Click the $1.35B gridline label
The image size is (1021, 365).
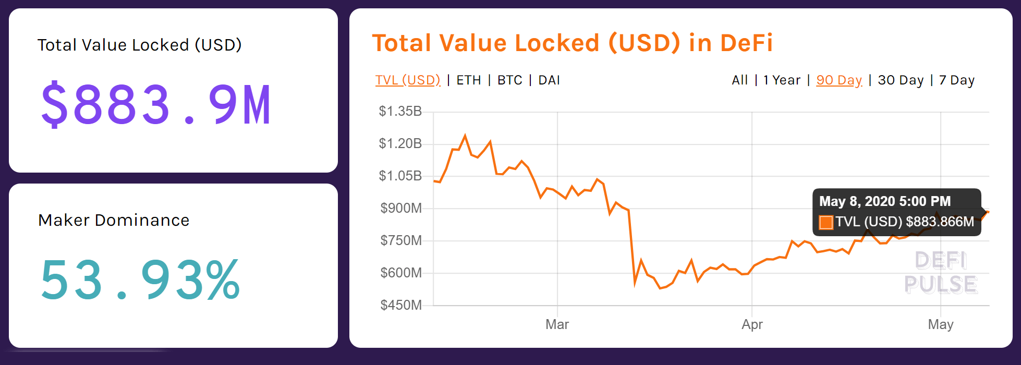click(401, 111)
